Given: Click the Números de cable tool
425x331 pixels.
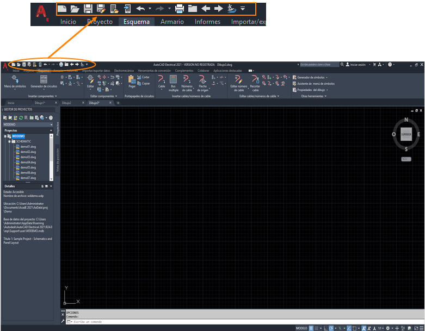Looking at the screenshot, I should [x=187, y=83].
